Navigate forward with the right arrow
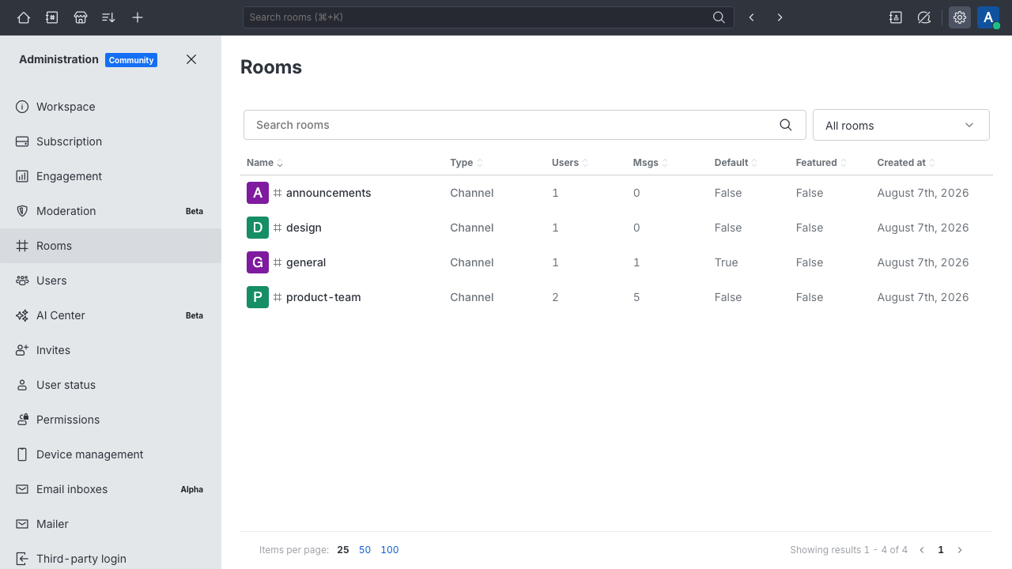 [780, 17]
